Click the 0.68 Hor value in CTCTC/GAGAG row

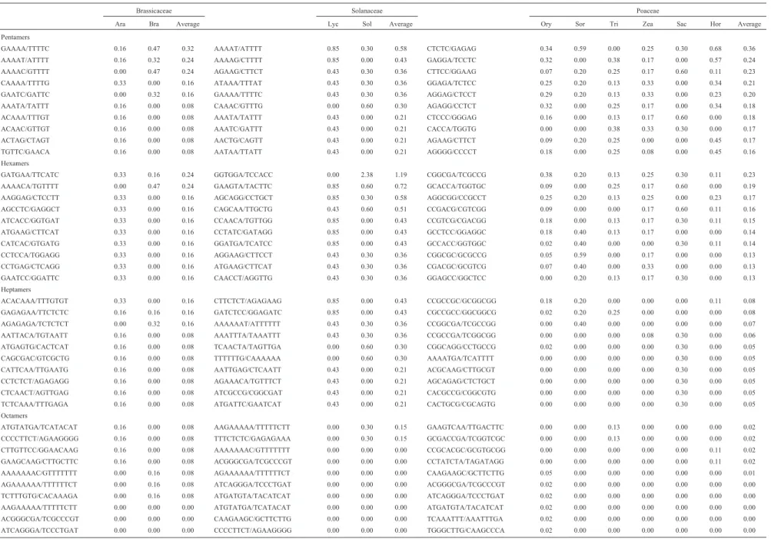point(716,48)
